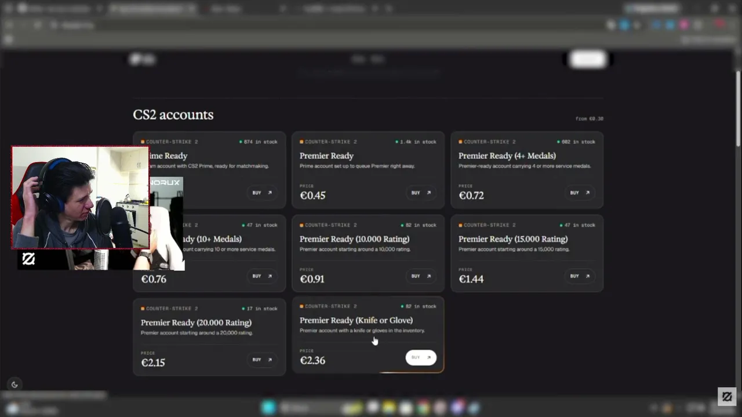Screen dimensions: 742x417
Task: Select the 'Premier Ready (20.000 Rating)' title
Action: click(x=196, y=323)
